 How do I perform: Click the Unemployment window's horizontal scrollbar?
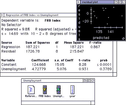pyautogui.click(x=56, y=103)
